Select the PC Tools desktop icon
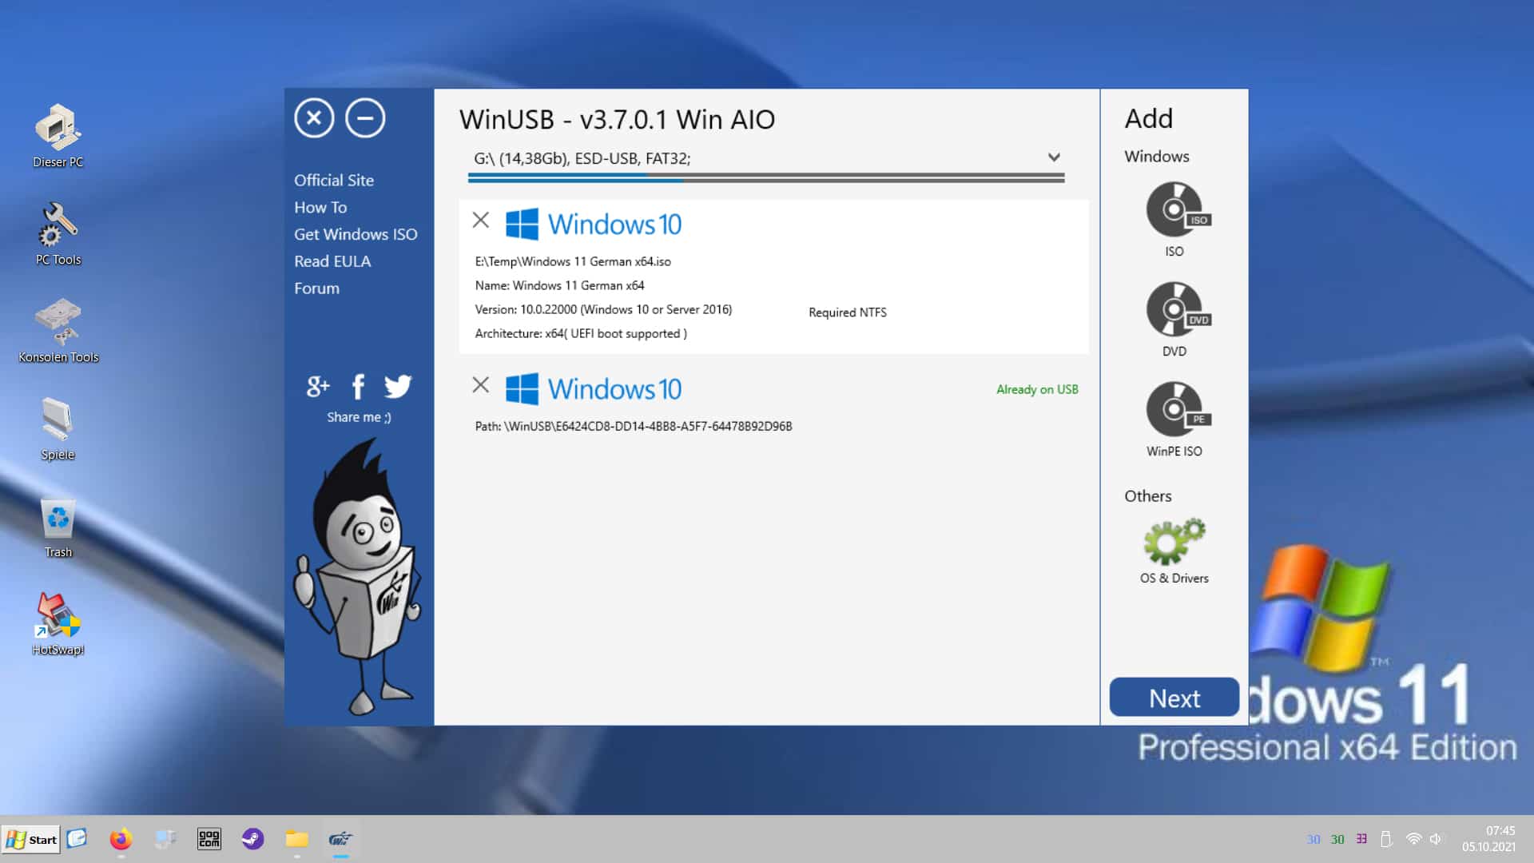The height and width of the screenshot is (863, 1534). (x=58, y=233)
